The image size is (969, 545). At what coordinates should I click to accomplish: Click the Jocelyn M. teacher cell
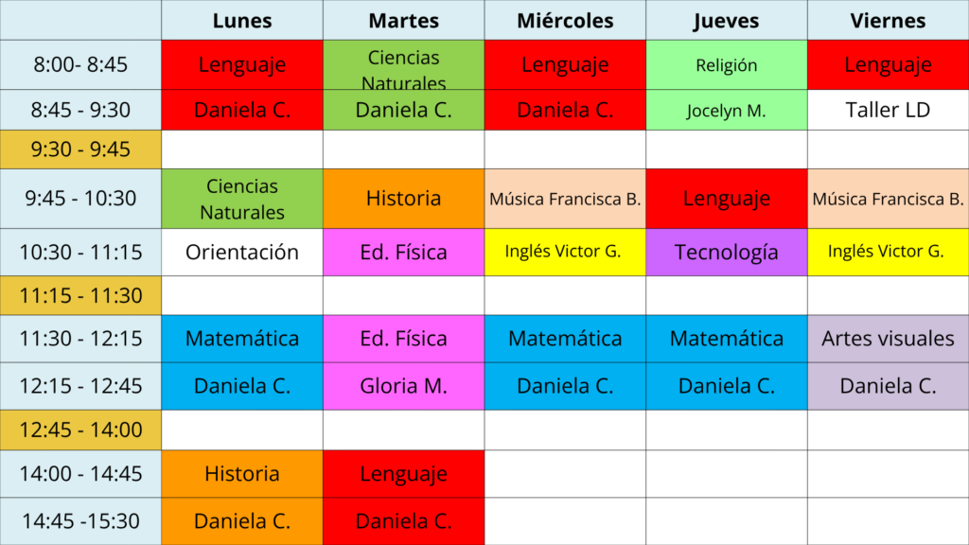point(727,110)
